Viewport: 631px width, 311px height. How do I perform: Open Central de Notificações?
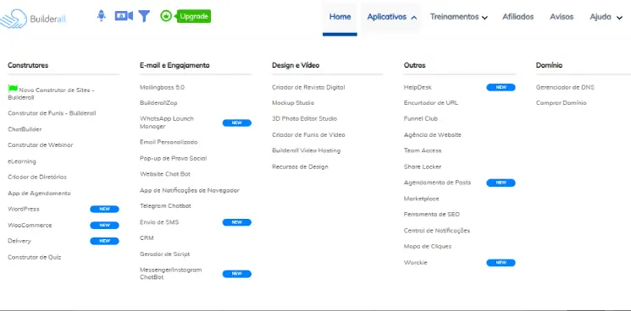point(437,231)
